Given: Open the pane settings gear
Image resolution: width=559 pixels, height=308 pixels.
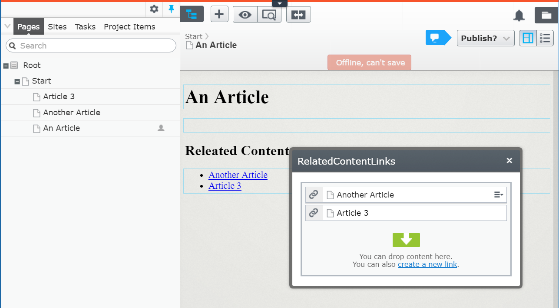Looking at the screenshot, I should point(154,9).
